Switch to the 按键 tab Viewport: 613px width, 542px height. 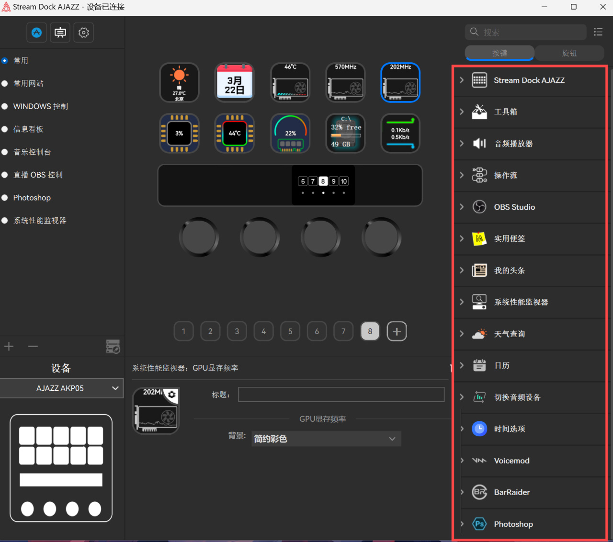(x=499, y=53)
